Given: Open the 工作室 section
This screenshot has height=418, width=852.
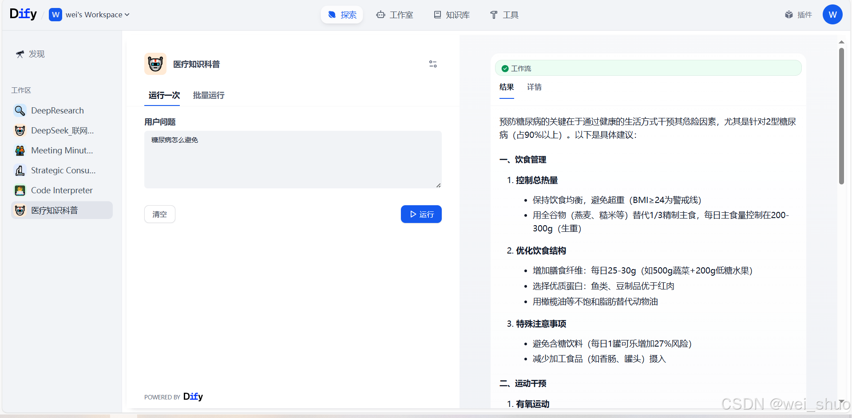Looking at the screenshot, I should (x=394, y=15).
